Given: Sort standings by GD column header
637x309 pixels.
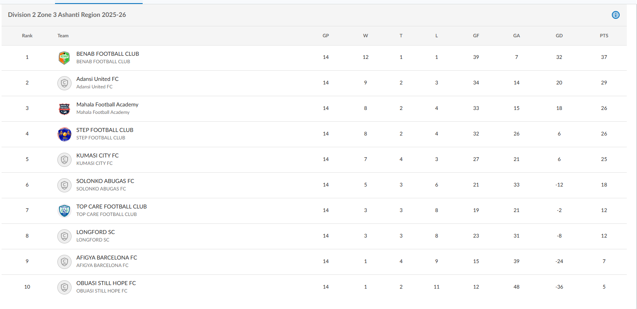Looking at the screenshot, I should point(559,36).
